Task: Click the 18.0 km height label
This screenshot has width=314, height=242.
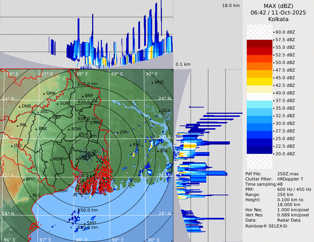Action: pos(231,6)
